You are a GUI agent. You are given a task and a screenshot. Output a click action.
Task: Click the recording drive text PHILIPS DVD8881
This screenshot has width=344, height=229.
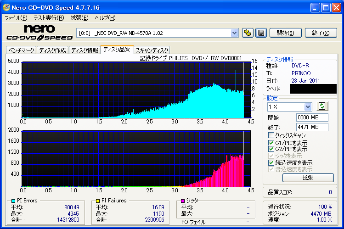point(191,58)
